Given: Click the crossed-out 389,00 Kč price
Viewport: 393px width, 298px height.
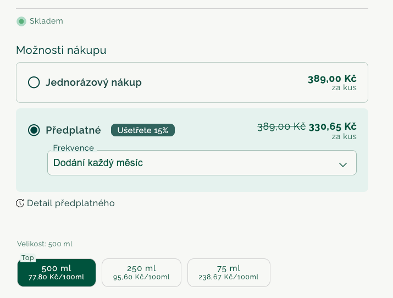Looking at the screenshot, I should (x=281, y=126).
